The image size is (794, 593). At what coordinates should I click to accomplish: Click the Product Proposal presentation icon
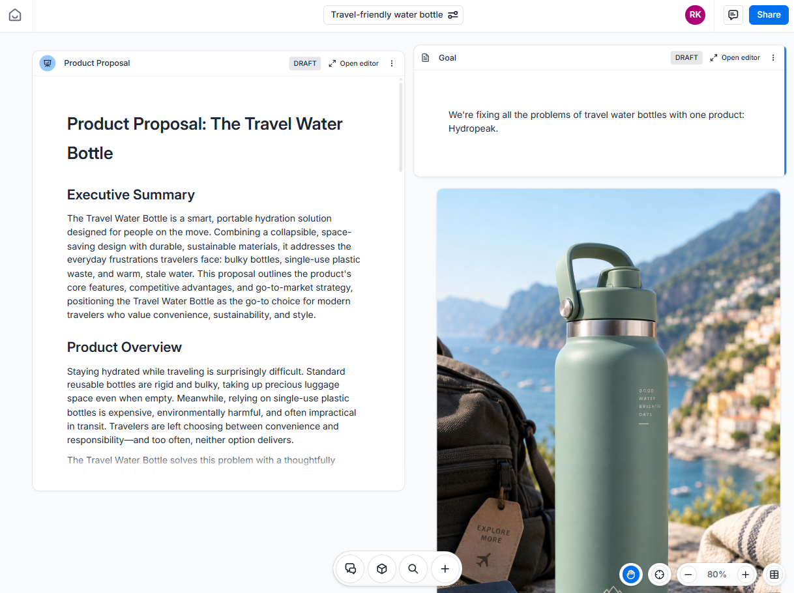(47, 63)
